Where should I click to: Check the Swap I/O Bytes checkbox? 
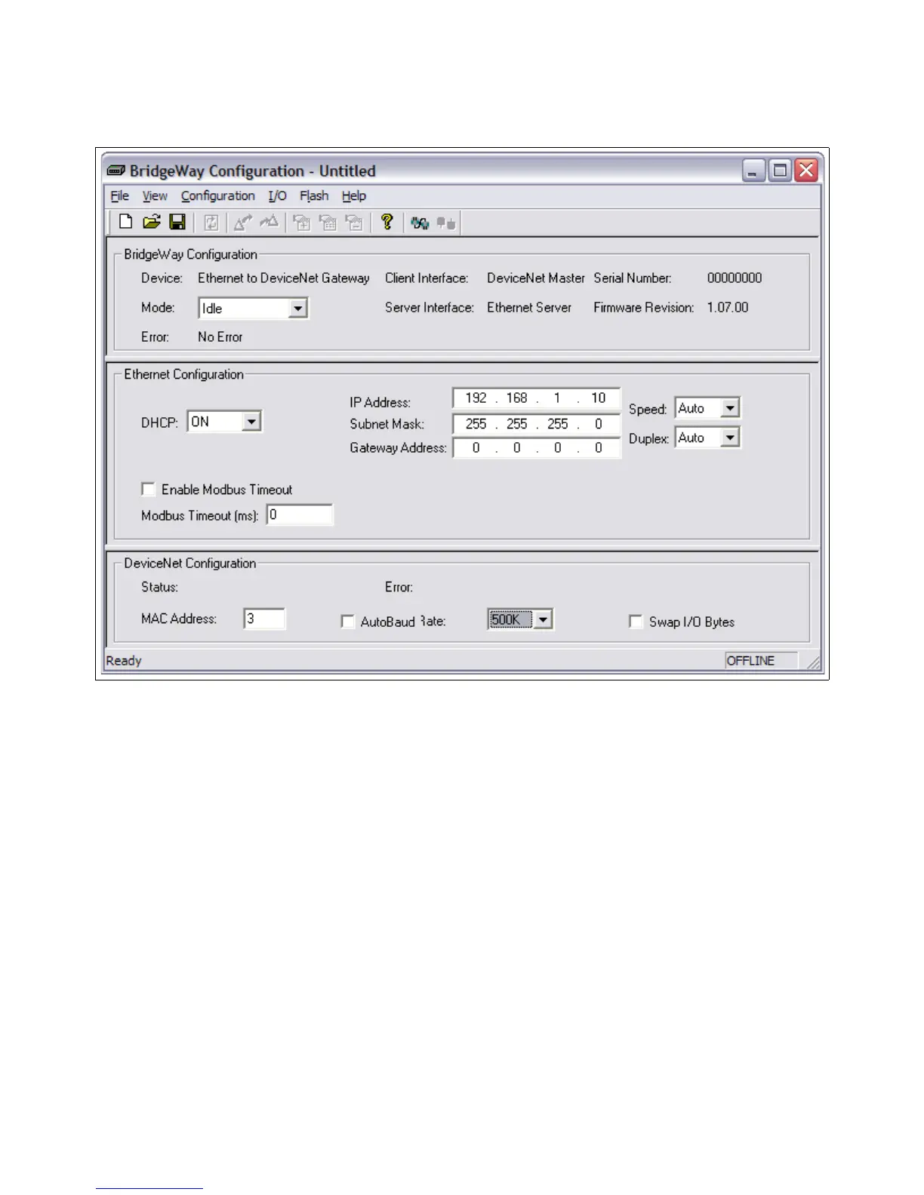coord(636,622)
